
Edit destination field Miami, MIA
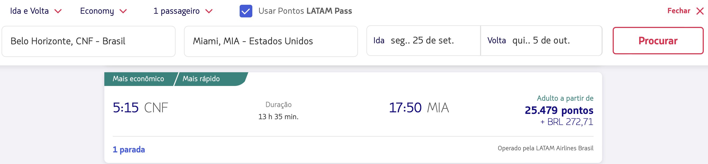(271, 41)
